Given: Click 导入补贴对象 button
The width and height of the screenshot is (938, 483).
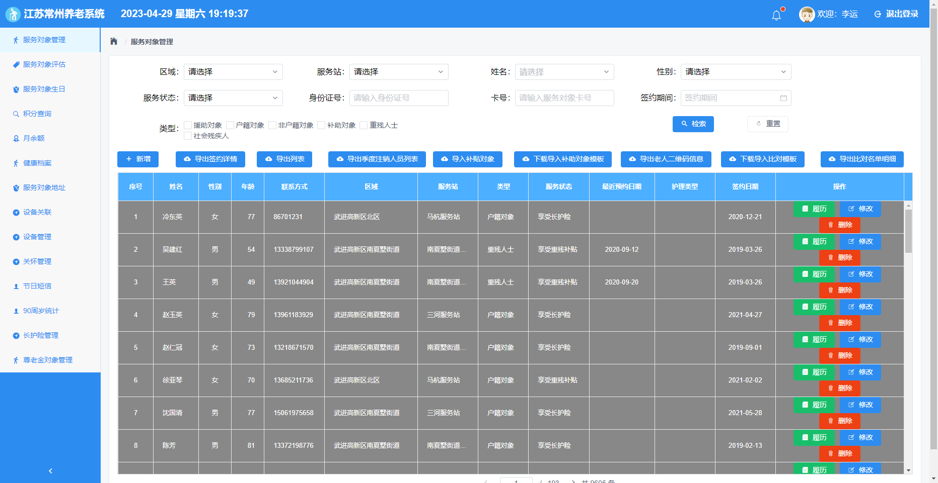Looking at the screenshot, I should 468,159.
